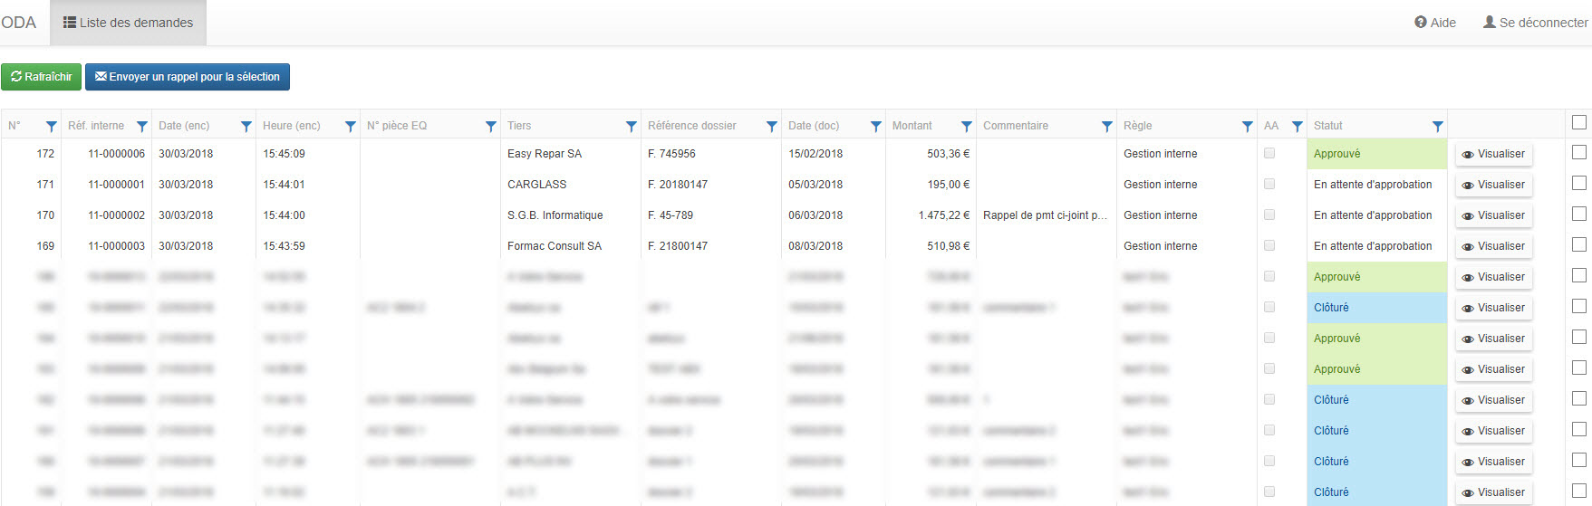Click the Statut column filter icon
1592x506 pixels.
pyautogui.click(x=1438, y=127)
